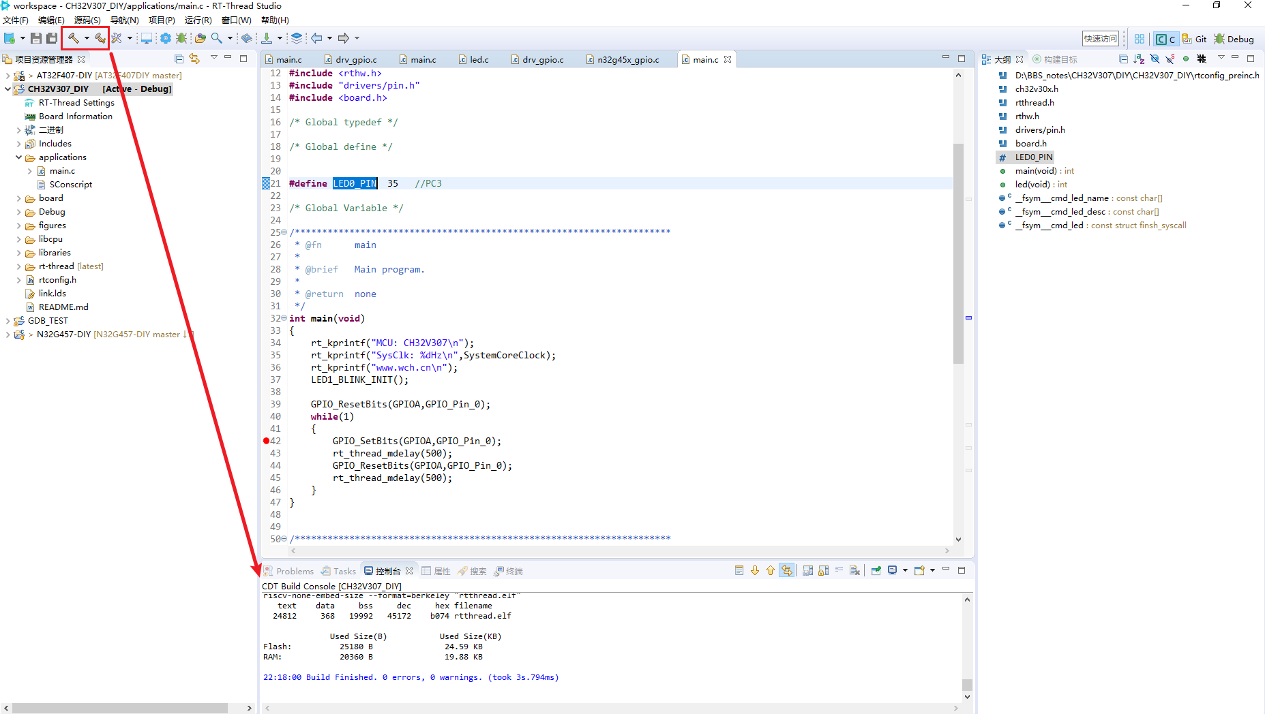This screenshot has width=1265, height=714.
Task: Click the magnifier search icon in toolbar
Action: 217,38
